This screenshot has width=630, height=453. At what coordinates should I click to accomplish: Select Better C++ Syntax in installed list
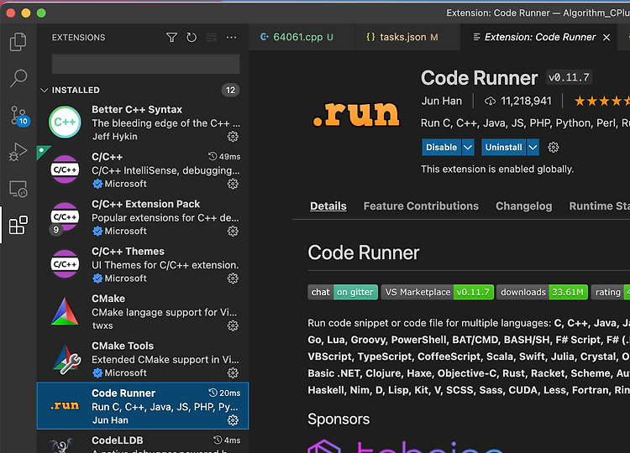pos(143,122)
